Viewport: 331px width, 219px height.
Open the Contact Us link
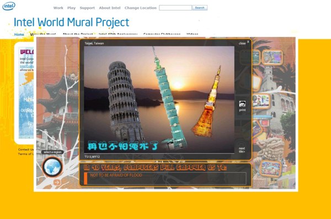click(25, 149)
